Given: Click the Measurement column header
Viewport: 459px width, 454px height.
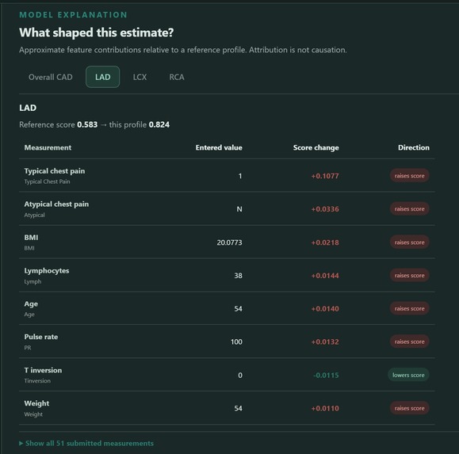Looking at the screenshot, I should pyautogui.click(x=48, y=147).
